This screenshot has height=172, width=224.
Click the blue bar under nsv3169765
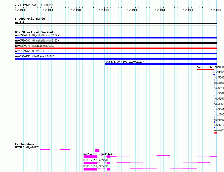tap(116, 54)
